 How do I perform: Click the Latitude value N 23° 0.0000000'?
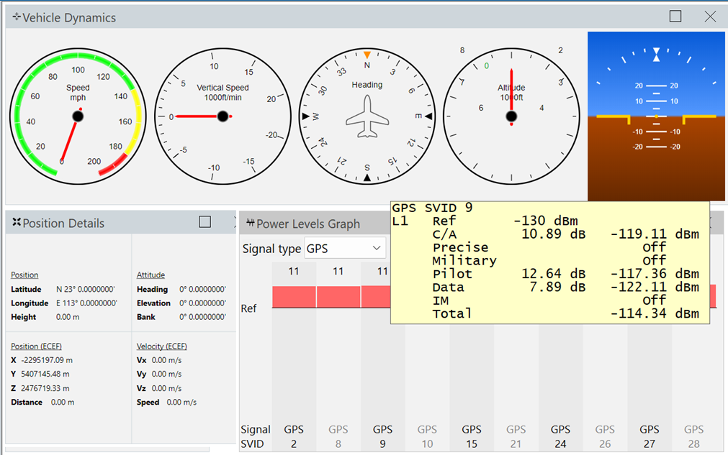86,289
